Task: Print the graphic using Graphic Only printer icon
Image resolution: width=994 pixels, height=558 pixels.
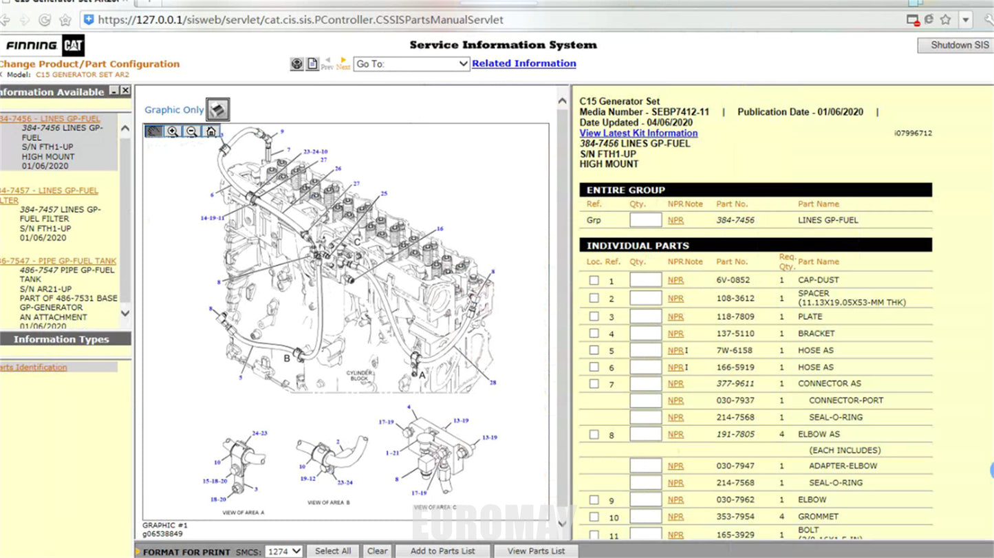Action: click(x=218, y=109)
